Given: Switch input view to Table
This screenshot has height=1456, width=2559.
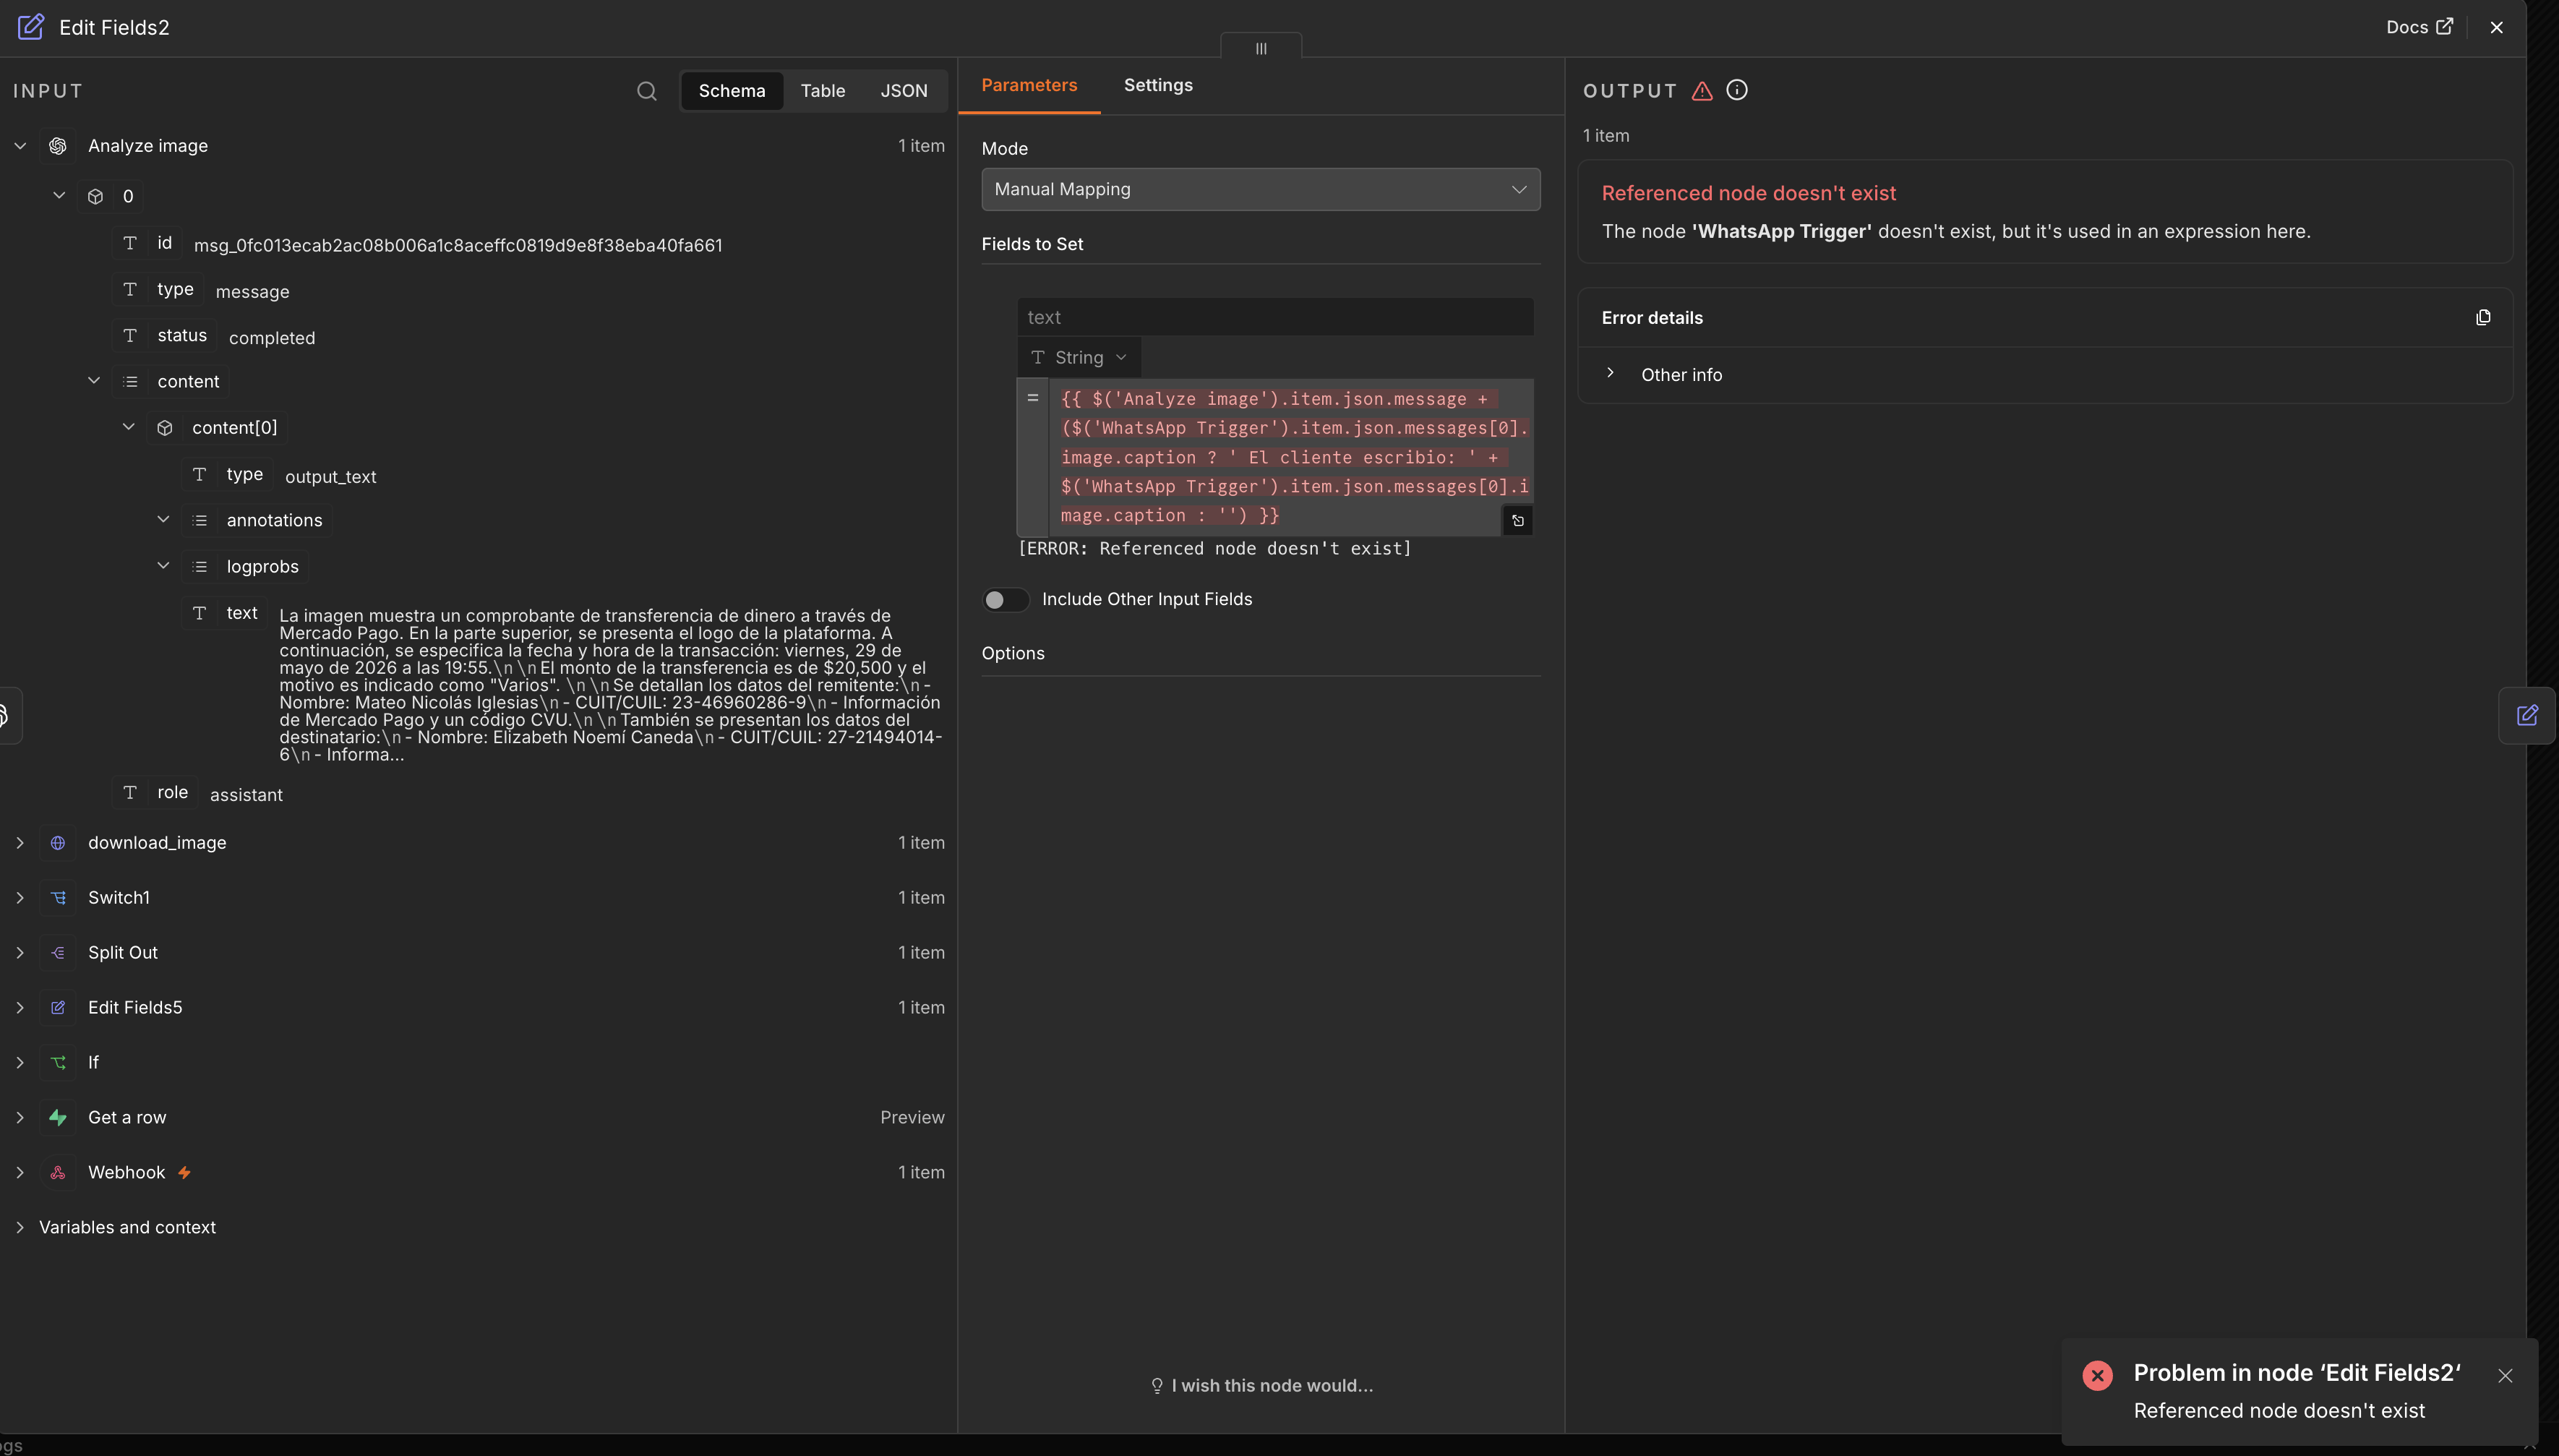Looking at the screenshot, I should click(x=823, y=91).
